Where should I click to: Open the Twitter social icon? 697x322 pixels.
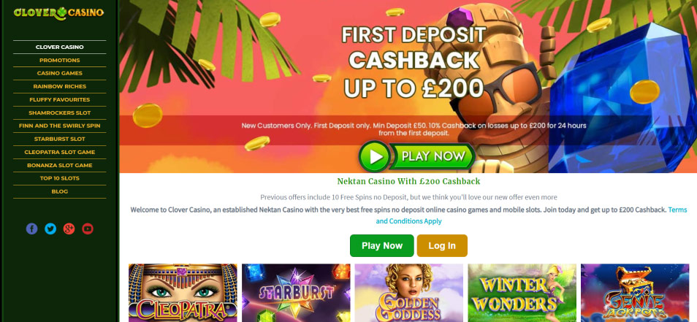(x=50, y=229)
